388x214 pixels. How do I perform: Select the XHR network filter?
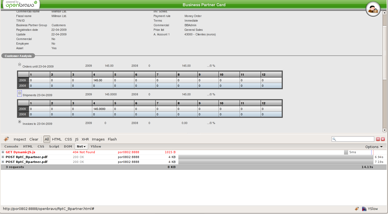[x=85, y=139]
